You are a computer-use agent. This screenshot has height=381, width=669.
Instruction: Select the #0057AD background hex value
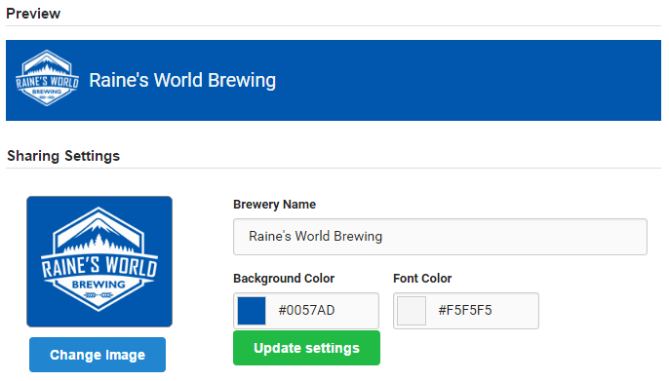pyautogui.click(x=306, y=310)
